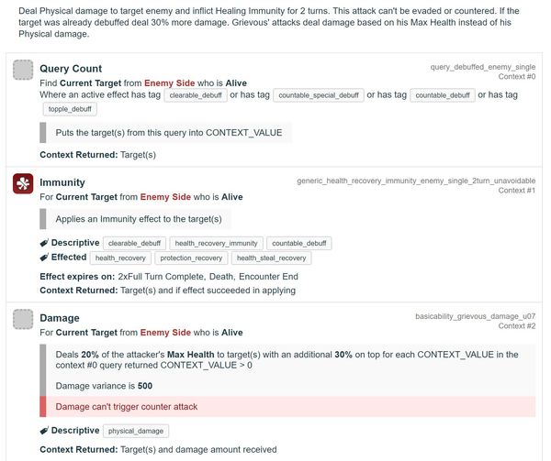
Task: Click the Effected tag icon
Action: pyautogui.click(x=44, y=258)
